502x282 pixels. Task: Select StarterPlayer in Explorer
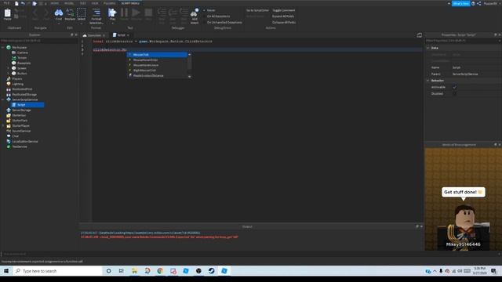click(18, 125)
